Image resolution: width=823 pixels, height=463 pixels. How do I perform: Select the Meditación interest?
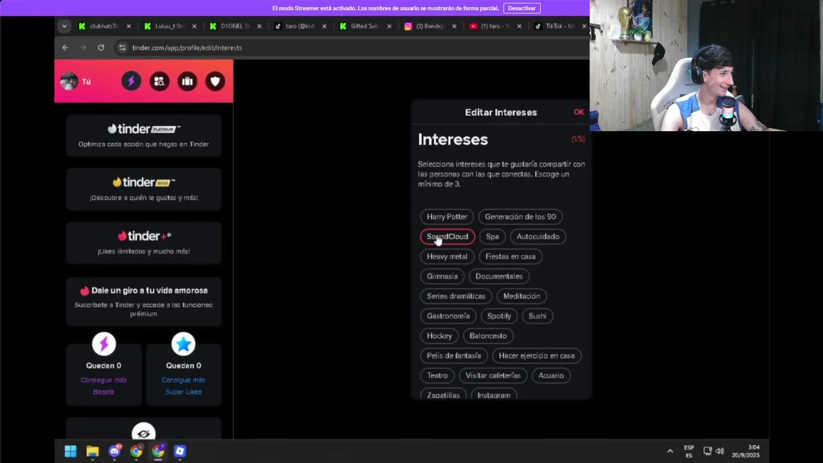click(521, 296)
